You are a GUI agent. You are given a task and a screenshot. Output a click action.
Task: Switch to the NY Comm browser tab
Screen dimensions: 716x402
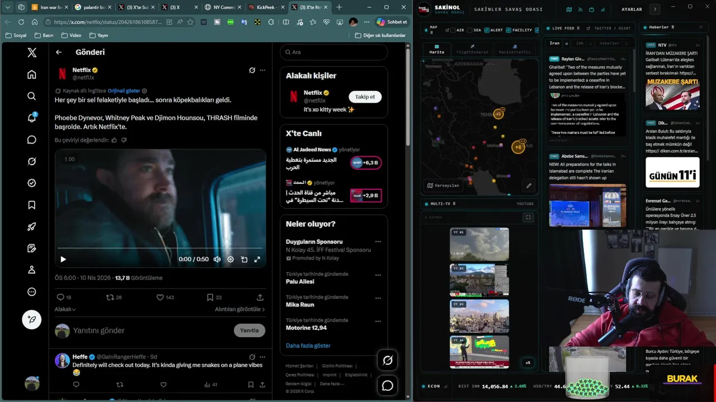coord(222,7)
